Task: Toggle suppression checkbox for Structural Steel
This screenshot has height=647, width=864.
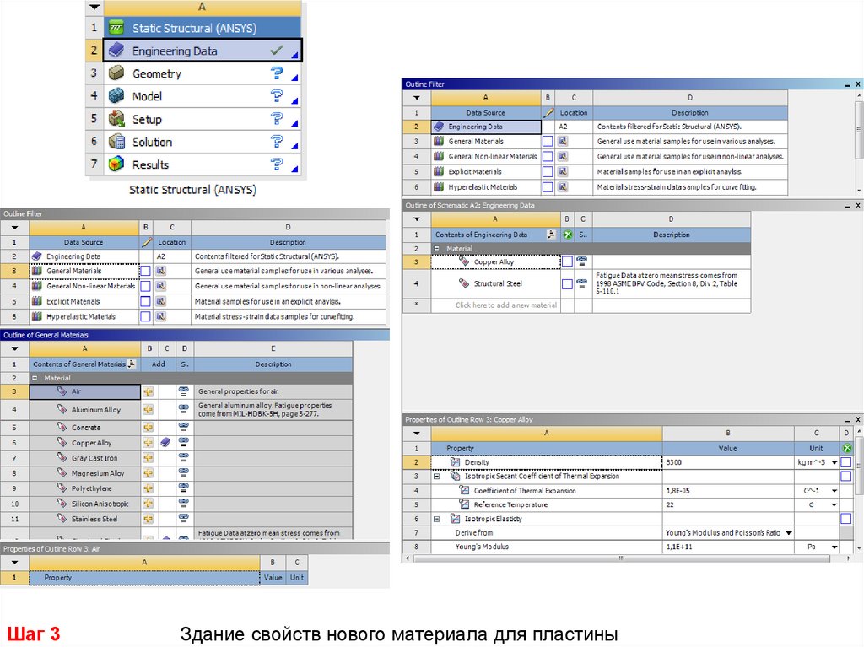Action: point(567,283)
